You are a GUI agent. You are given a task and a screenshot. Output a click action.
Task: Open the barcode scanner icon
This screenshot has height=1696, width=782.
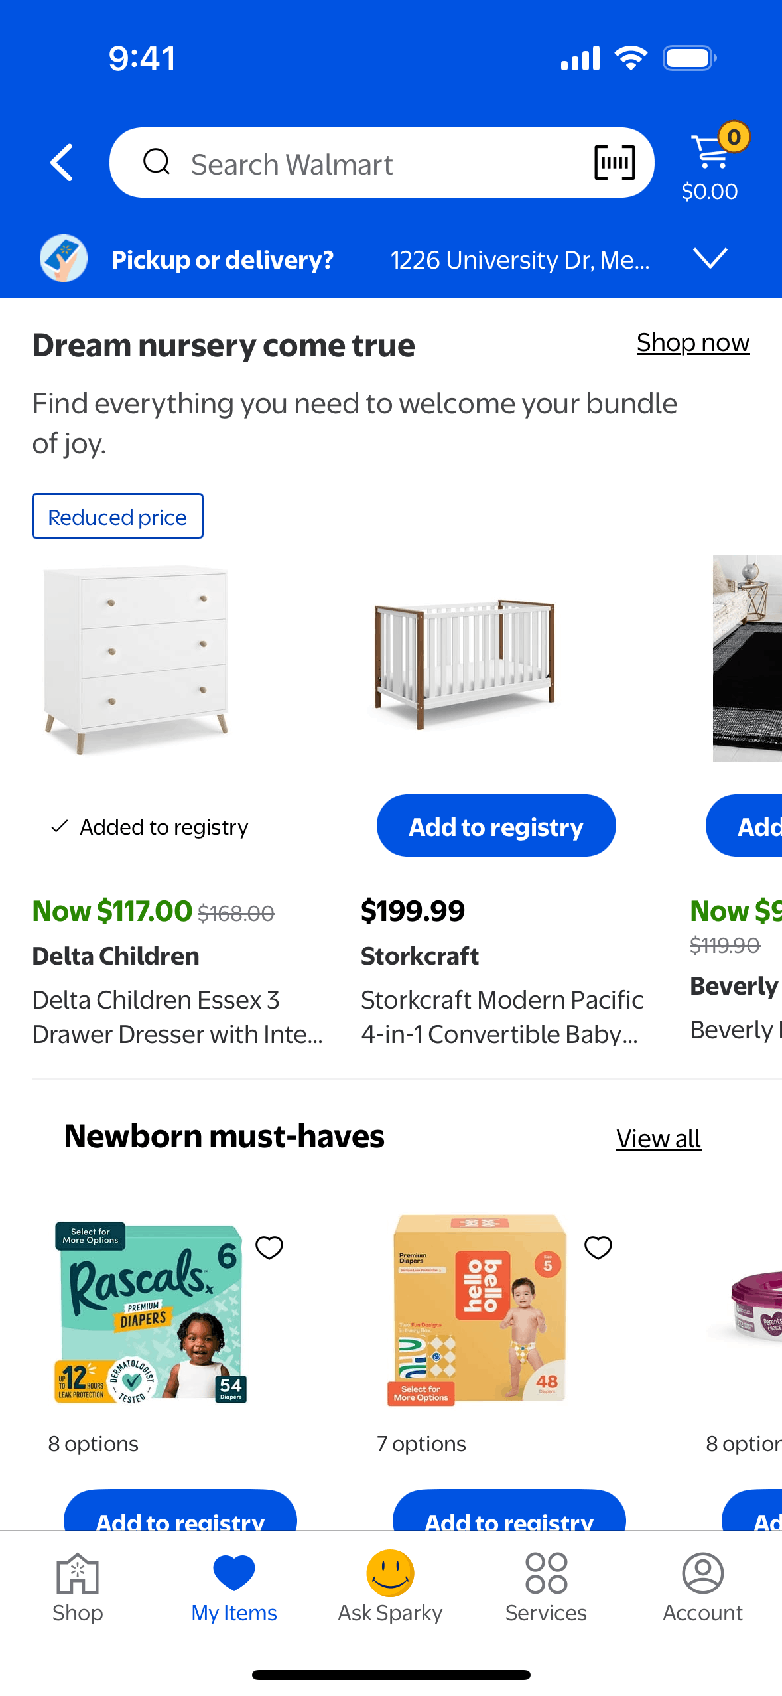coord(614,163)
